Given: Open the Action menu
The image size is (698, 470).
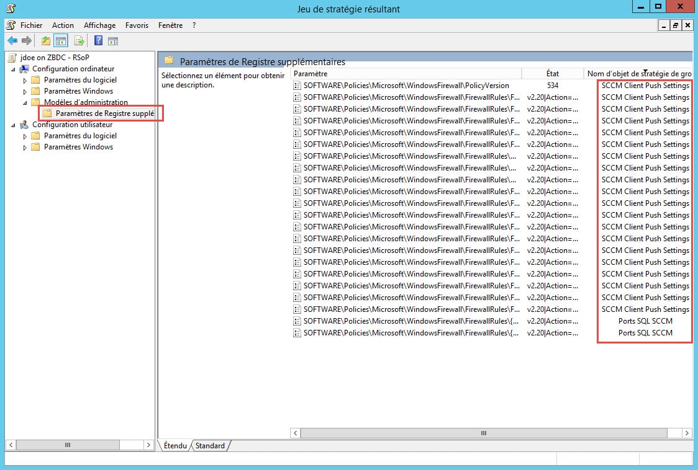Looking at the screenshot, I should tap(63, 25).
